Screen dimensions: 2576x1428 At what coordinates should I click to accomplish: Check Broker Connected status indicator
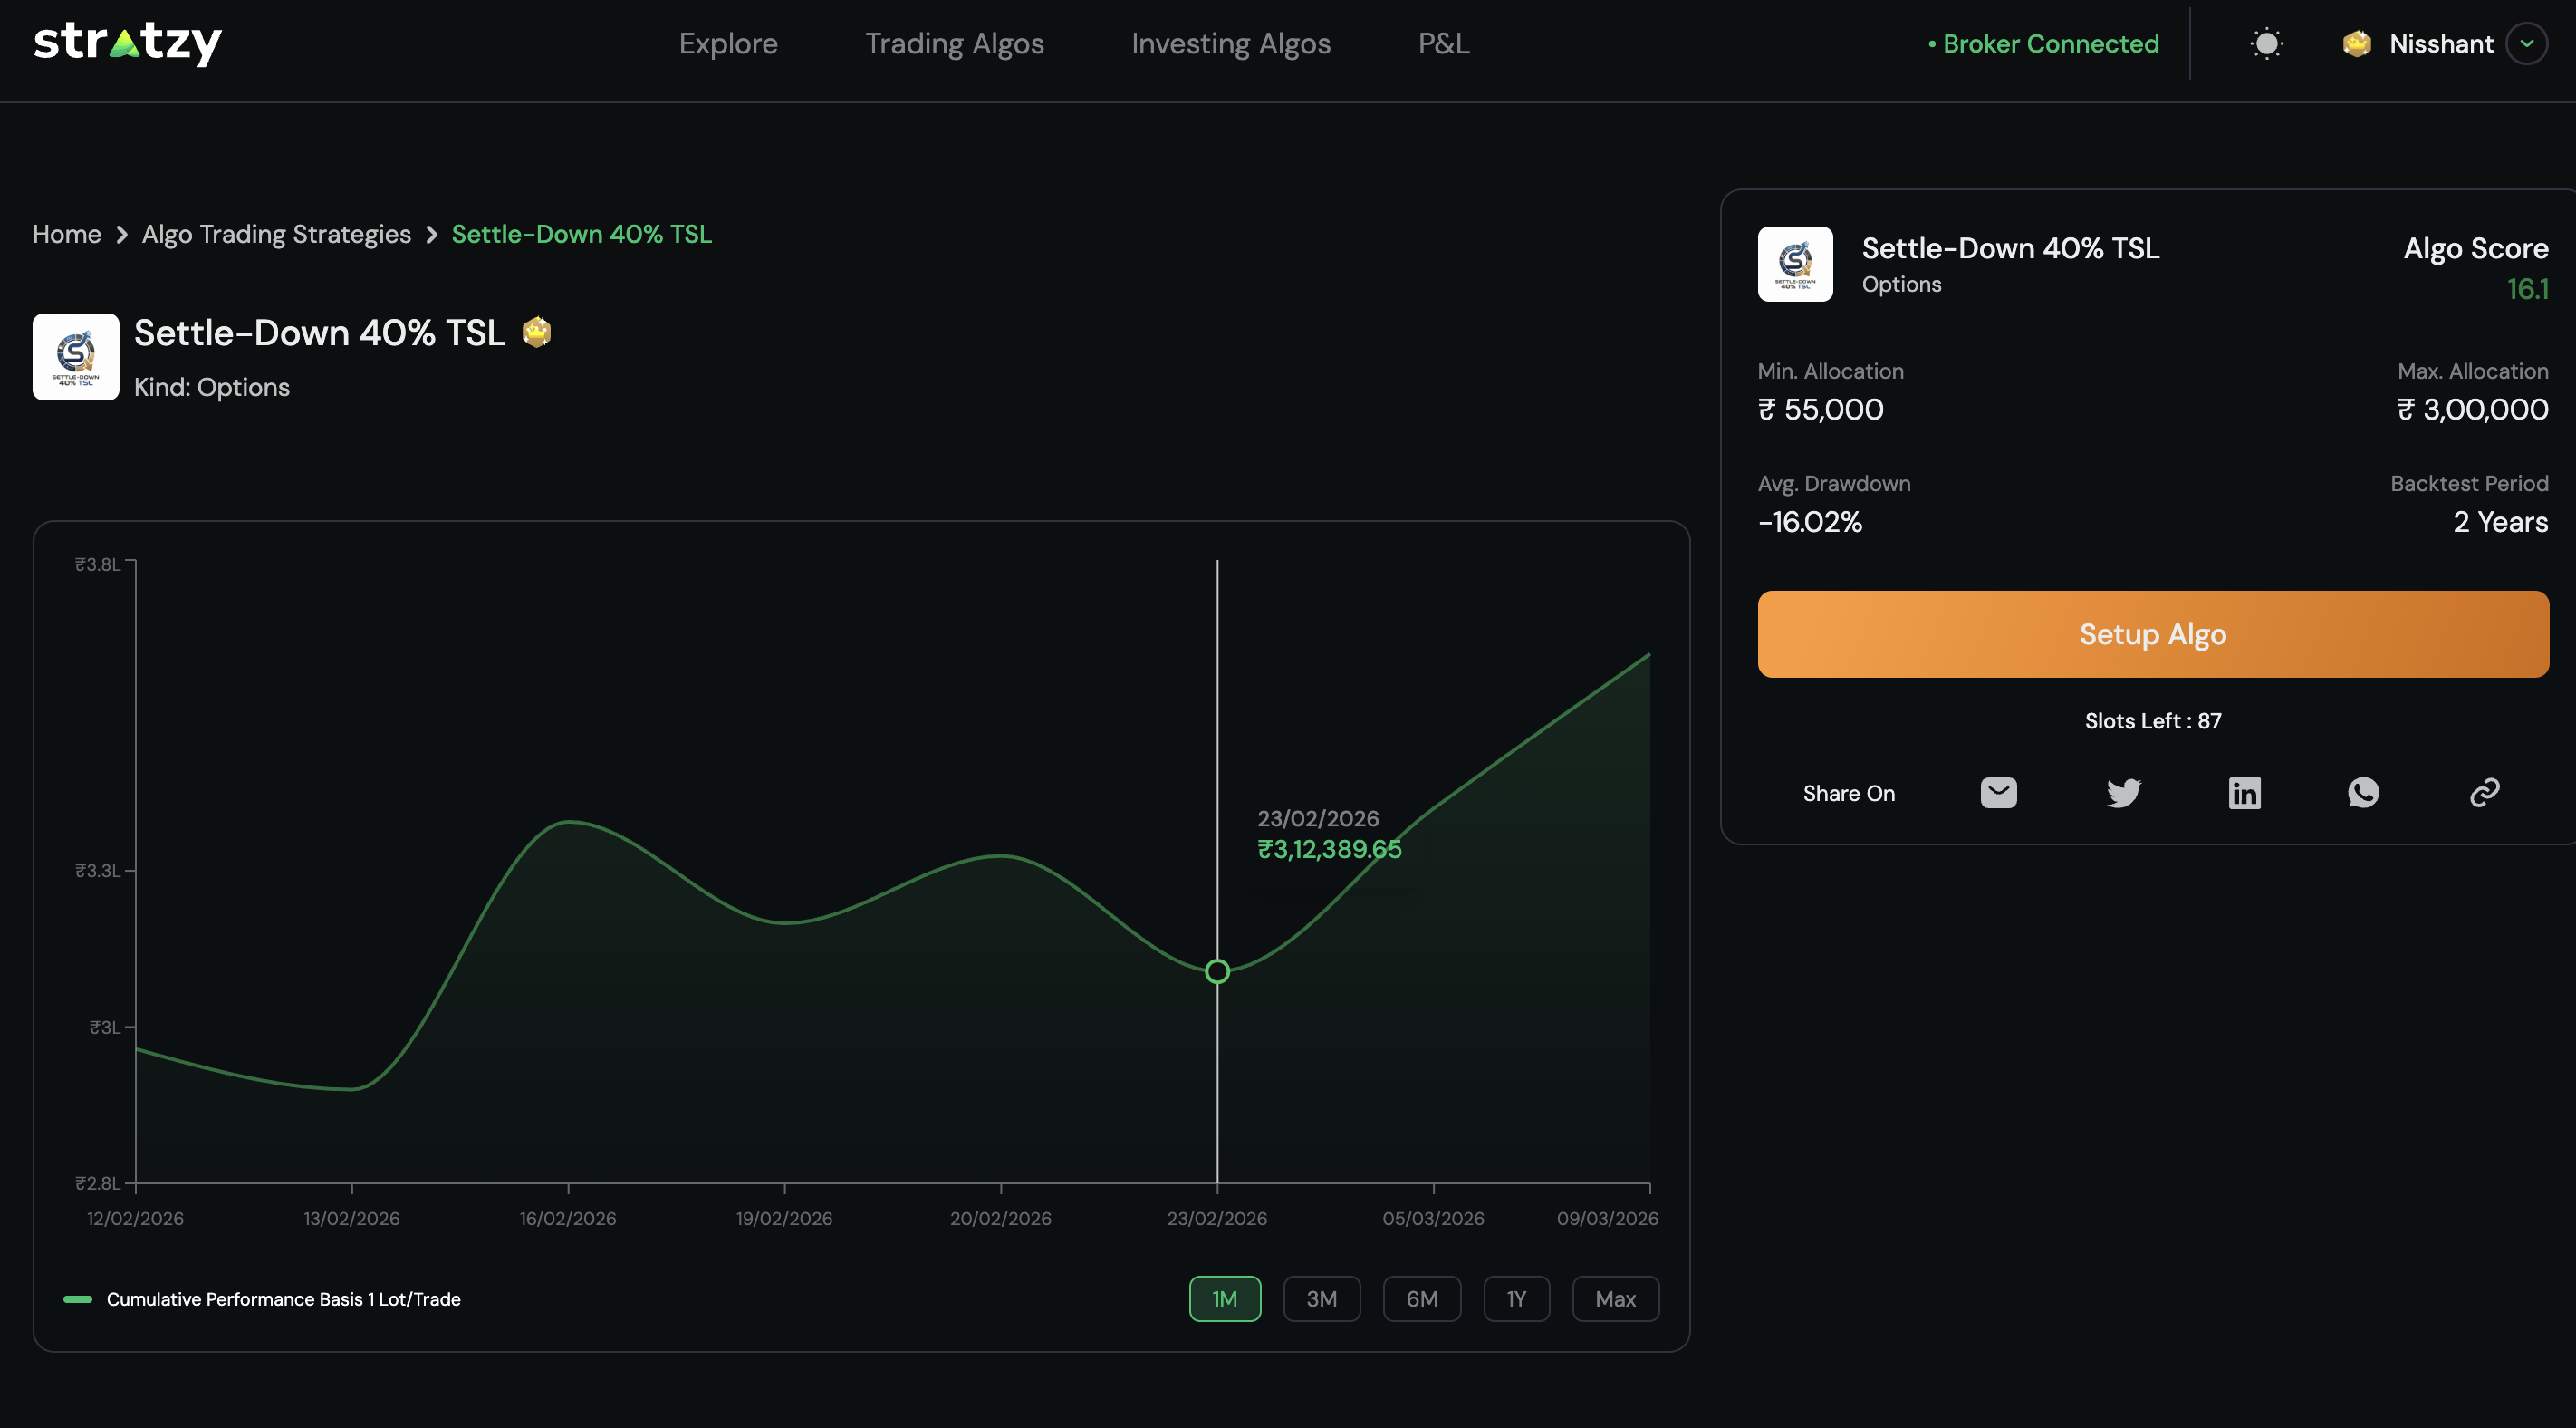2040,43
